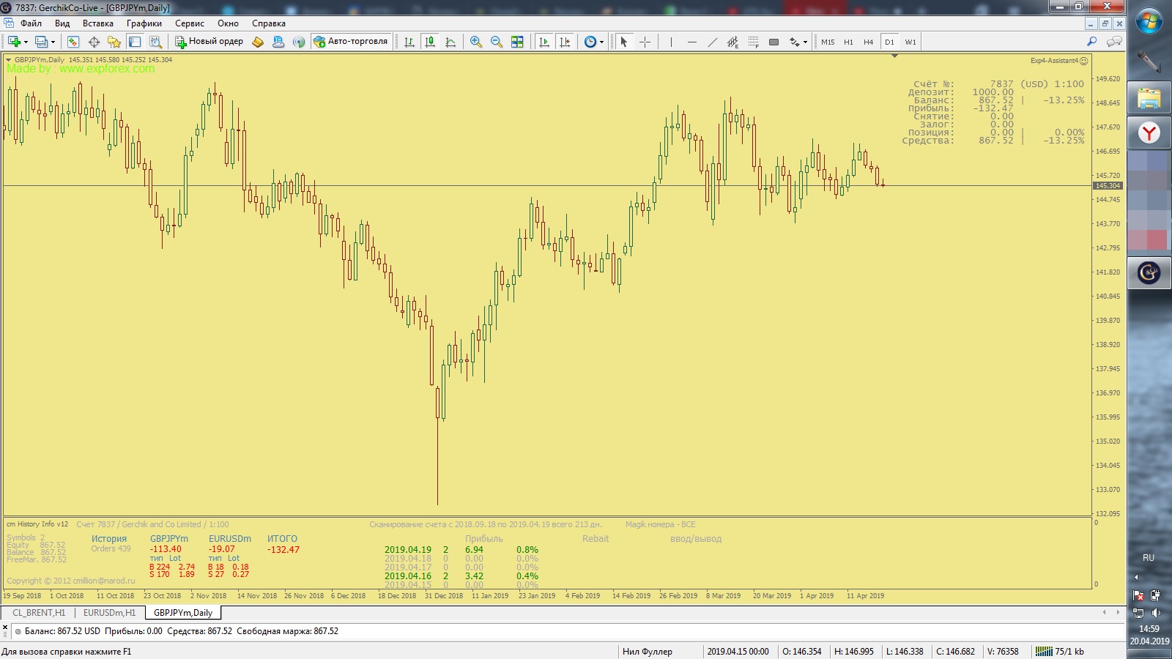This screenshot has height=659, width=1172.
Task: Toggle the Авто-торговля button
Action: [x=351, y=42]
